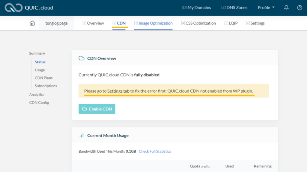Open Subscriptions in the sidebar
This screenshot has width=307, height=172.
[x=46, y=86]
